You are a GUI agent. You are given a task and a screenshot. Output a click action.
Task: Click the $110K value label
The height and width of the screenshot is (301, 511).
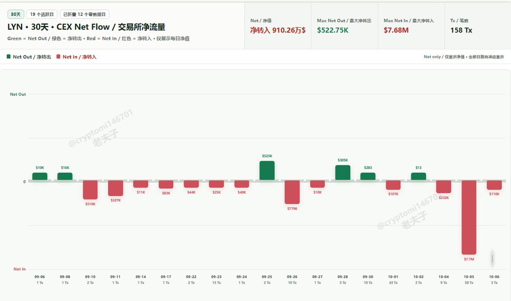(x=494, y=194)
